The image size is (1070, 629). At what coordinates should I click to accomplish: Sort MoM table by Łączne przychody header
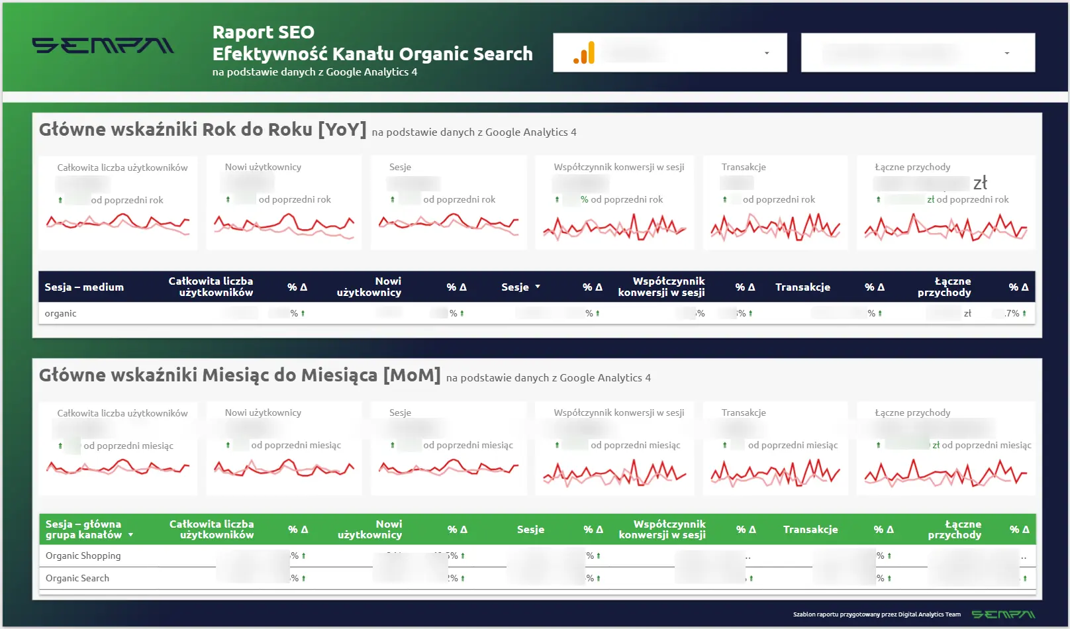click(955, 529)
